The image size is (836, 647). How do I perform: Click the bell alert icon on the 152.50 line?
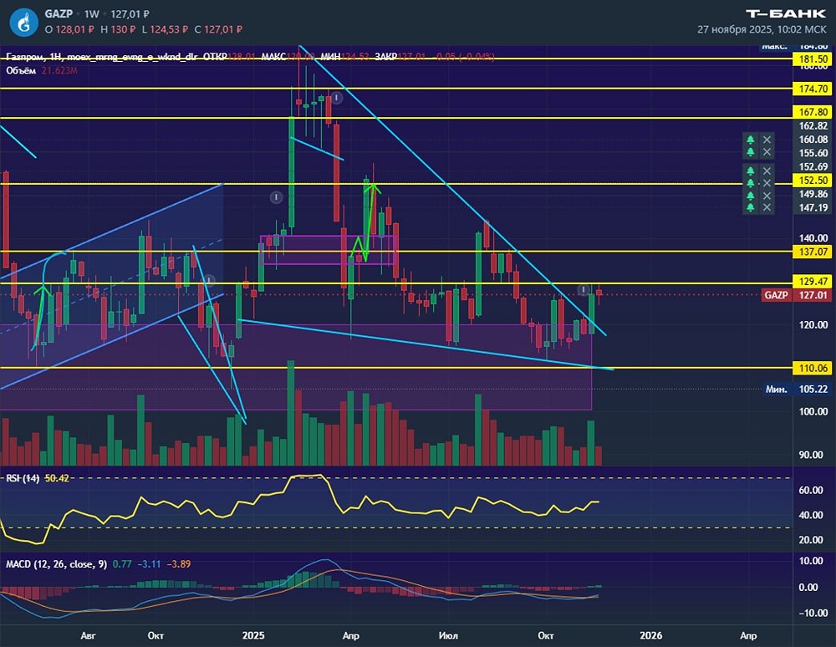coord(751,183)
